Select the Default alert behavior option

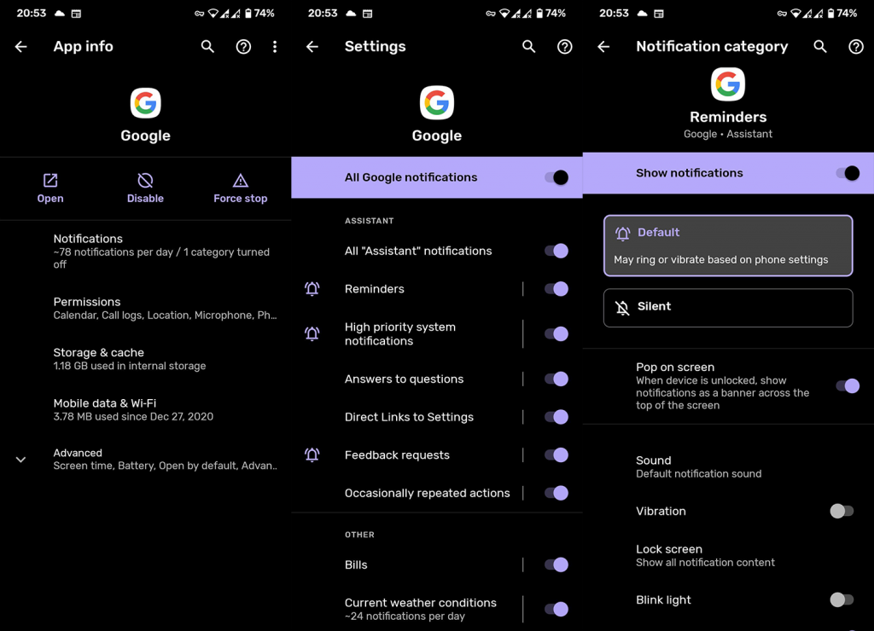point(728,246)
